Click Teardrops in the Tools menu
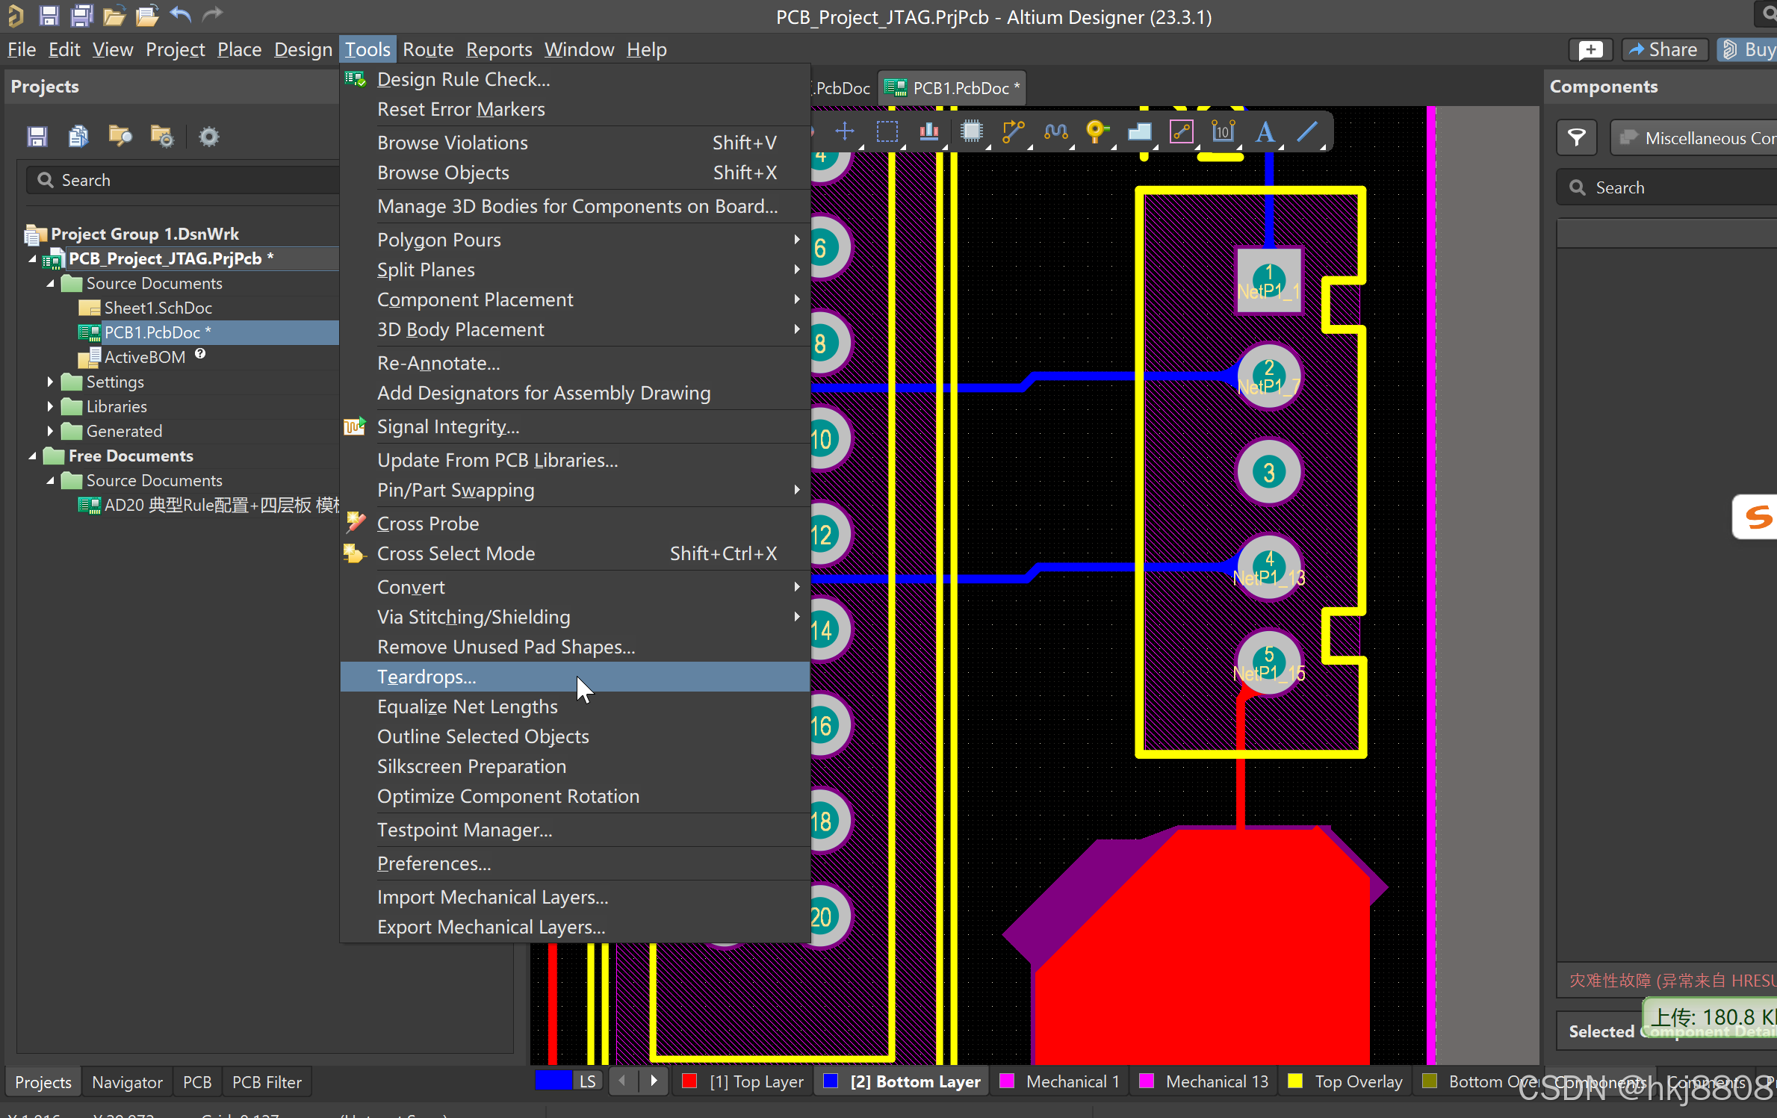The height and width of the screenshot is (1118, 1777). tap(426, 677)
